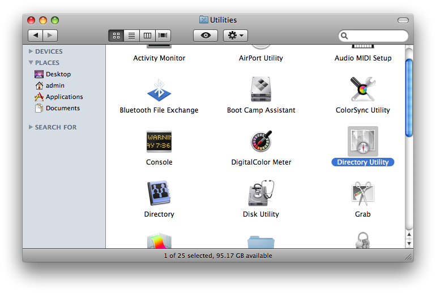Click the Quick Look eye button

[206, 36]
